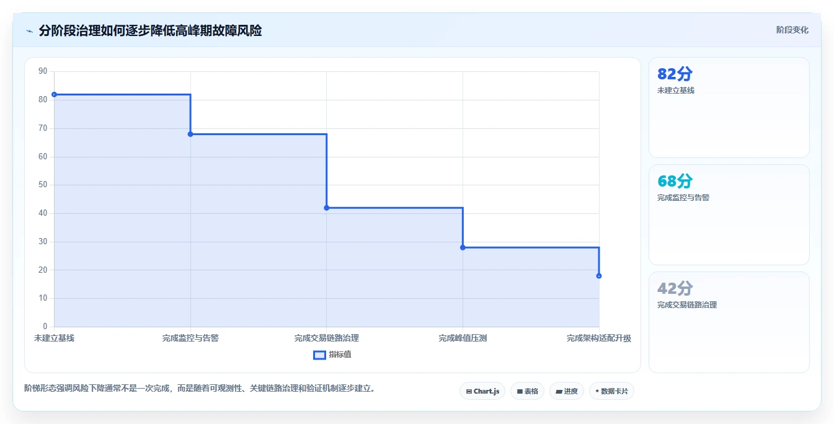Click the footnote text starting 阶梯形态强调
Viewport: 834px width, 424px height.
[200, 389]
